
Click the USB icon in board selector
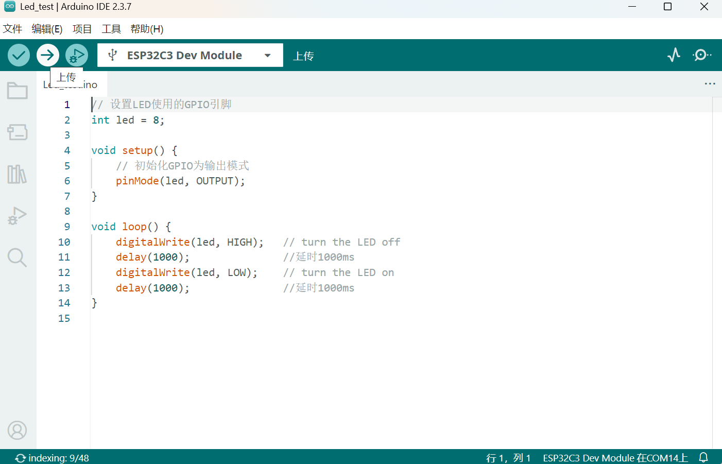tap(113, 55)
